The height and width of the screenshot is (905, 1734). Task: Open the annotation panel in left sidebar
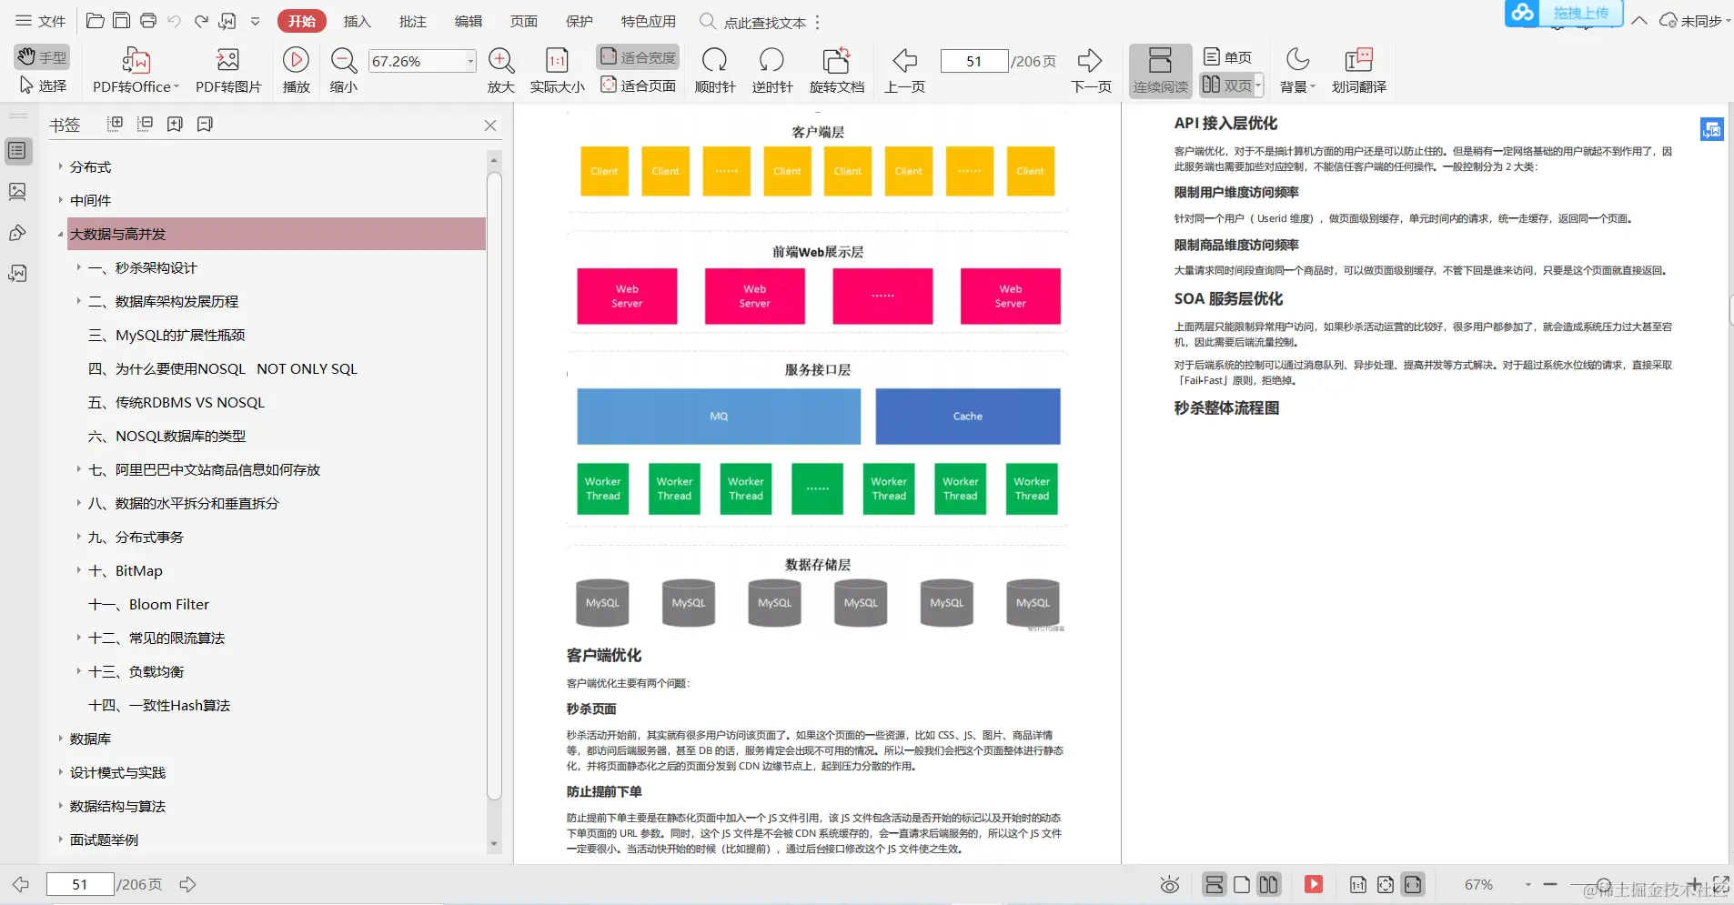[17, 233]
